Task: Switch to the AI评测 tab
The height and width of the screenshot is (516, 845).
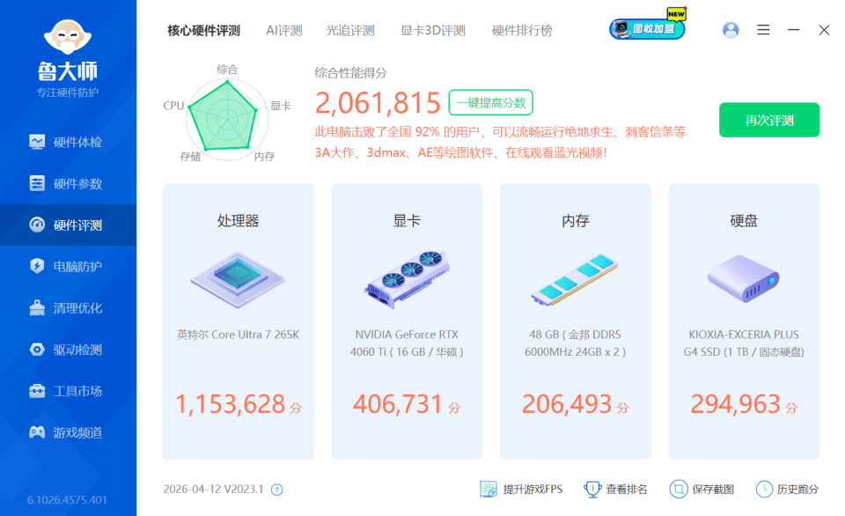Action: (283, 29)
